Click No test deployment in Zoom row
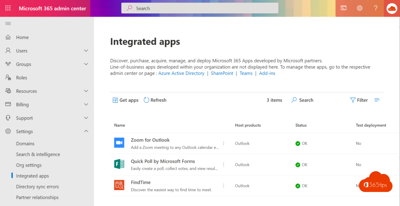This screenshot has height=206, width=400. point(359,143)
